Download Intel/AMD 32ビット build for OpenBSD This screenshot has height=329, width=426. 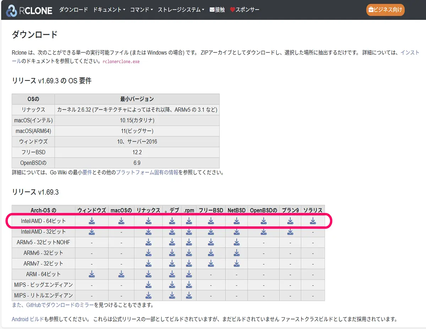click(263, 232)
